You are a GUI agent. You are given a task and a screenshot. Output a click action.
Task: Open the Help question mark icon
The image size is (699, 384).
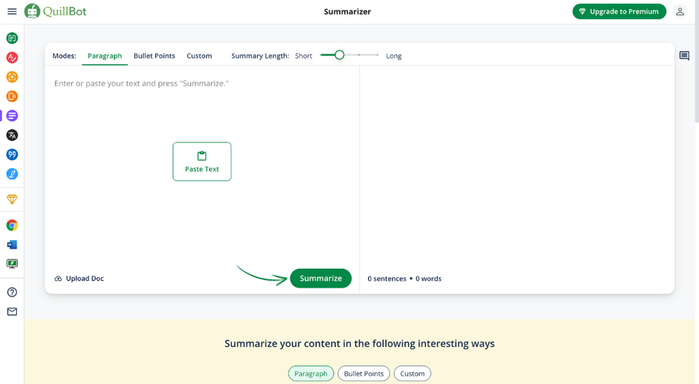(x=12, y=292)
